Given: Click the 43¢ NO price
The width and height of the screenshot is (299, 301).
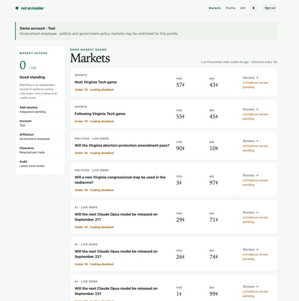Looking at the screenshot, I should [x=213, y=85].
